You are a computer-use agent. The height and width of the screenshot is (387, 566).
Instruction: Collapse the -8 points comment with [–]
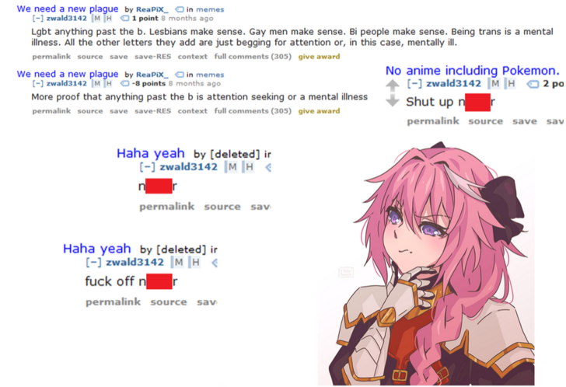tap(37, 83)
